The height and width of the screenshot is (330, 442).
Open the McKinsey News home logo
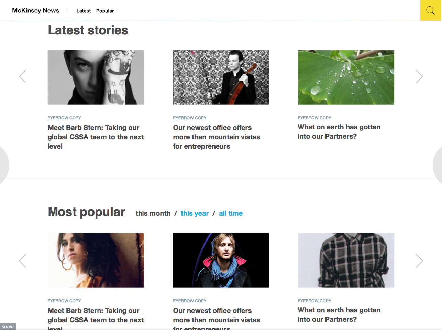click(x=36, y=10)
